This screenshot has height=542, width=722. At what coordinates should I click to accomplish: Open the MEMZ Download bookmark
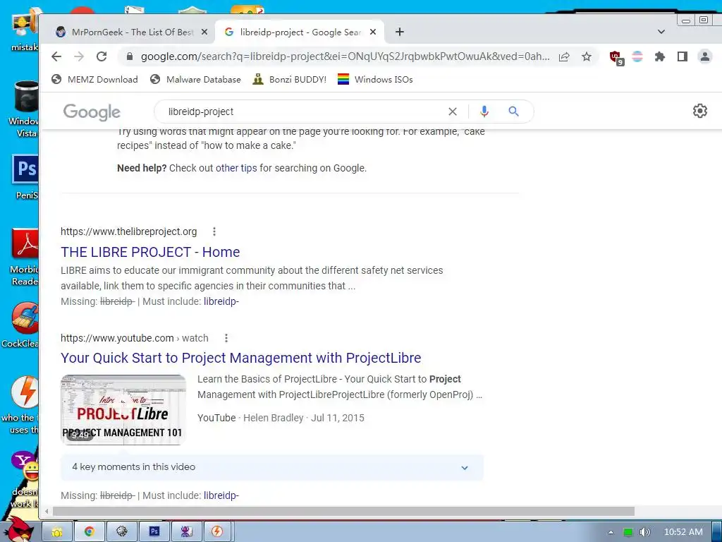95,79
